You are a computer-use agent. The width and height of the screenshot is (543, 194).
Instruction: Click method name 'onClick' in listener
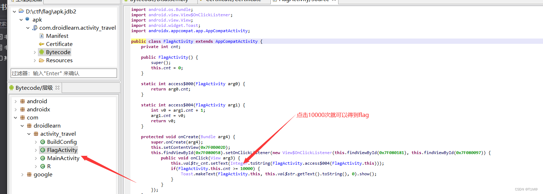point(199,158)
